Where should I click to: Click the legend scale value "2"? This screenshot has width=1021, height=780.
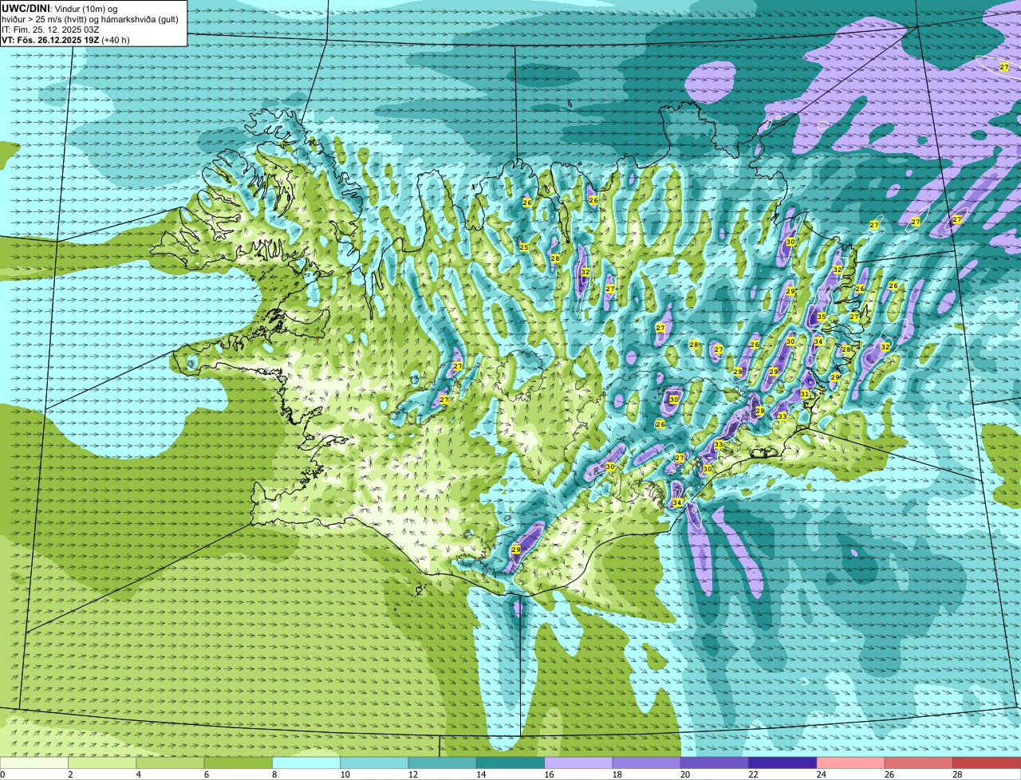click(x=70, y=774)
